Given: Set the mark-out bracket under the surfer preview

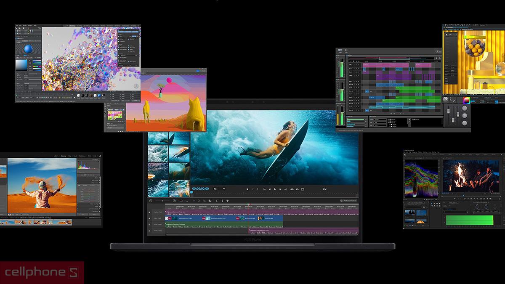Looking at the screenshot, I should coord(258,189).
